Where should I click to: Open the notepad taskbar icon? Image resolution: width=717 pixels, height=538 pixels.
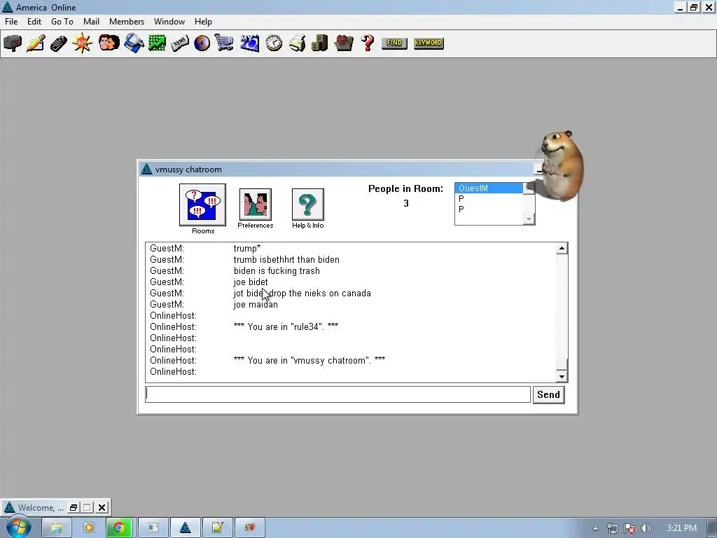[x=218, y=527]
